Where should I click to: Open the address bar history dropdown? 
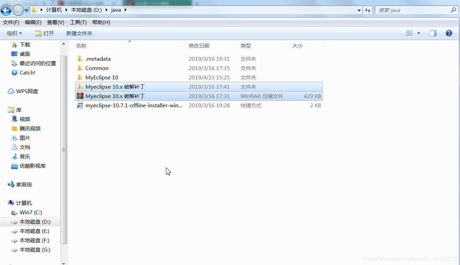click(x=359, y=10)
